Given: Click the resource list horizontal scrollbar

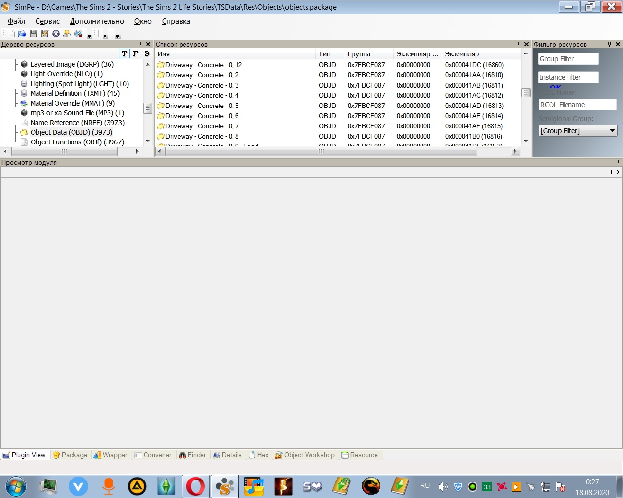Looking at the screenshot, I should coord(321,152).
